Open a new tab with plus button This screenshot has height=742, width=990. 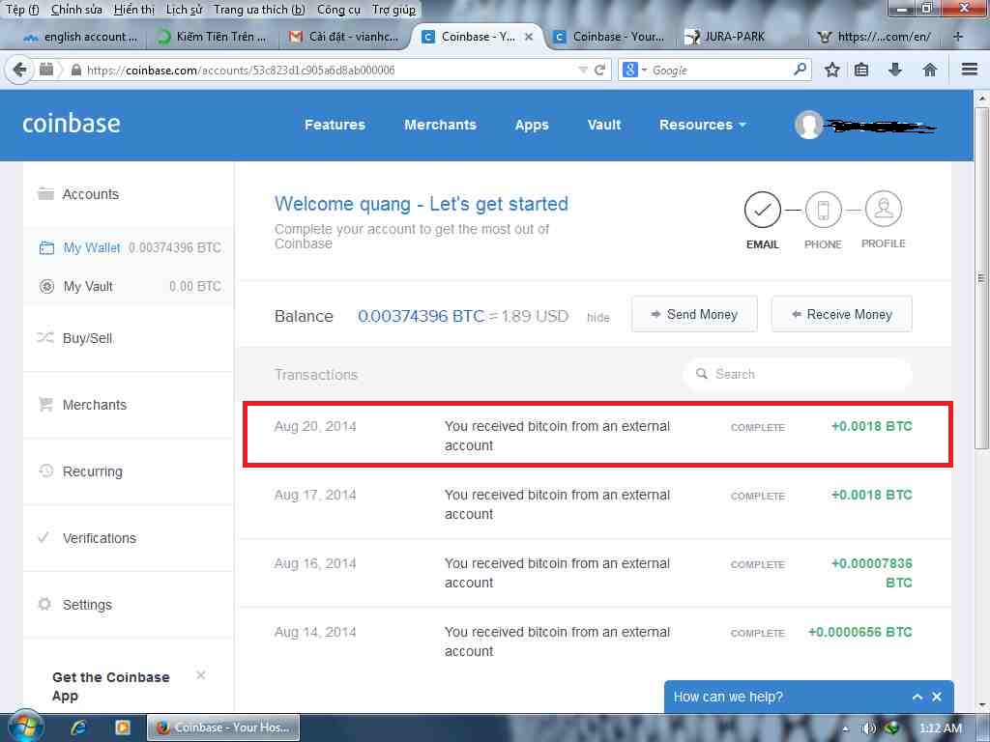pos(957,37)
